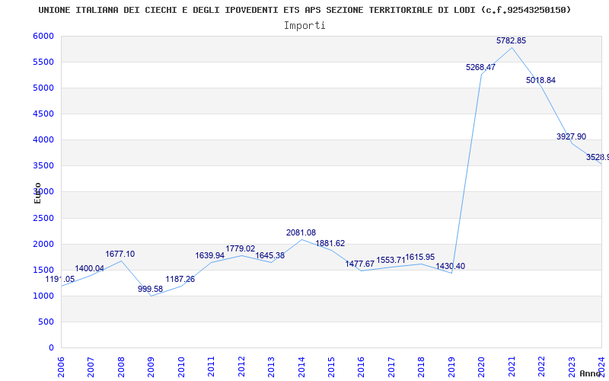609x381 pixels.
Task: Click the 'Anno' x-axis label
Action: (x=590, y=373)
